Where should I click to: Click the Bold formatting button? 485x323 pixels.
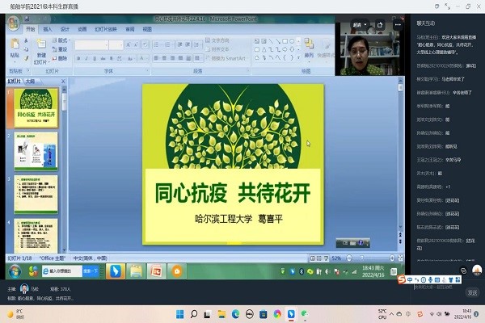78,59
